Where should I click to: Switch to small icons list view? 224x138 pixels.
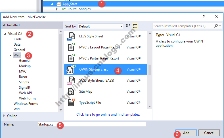tap(135, 26)
